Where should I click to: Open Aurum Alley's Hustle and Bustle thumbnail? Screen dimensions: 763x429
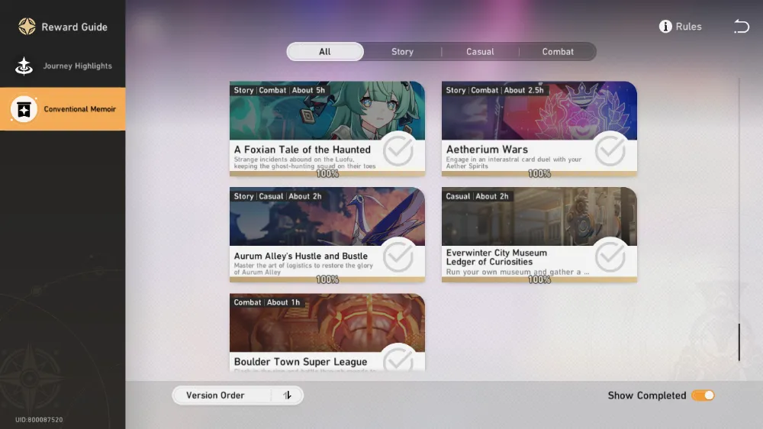[x=327, y=217]
